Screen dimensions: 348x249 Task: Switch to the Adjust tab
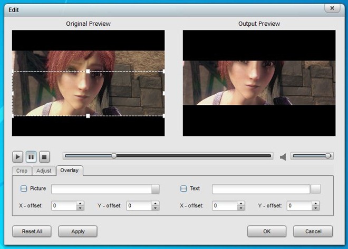click(x=44, y=171)
